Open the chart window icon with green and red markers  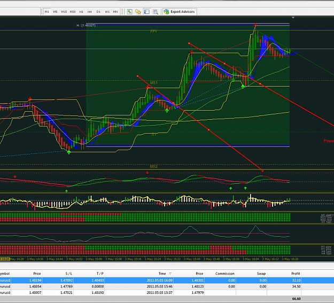[129, 12]
